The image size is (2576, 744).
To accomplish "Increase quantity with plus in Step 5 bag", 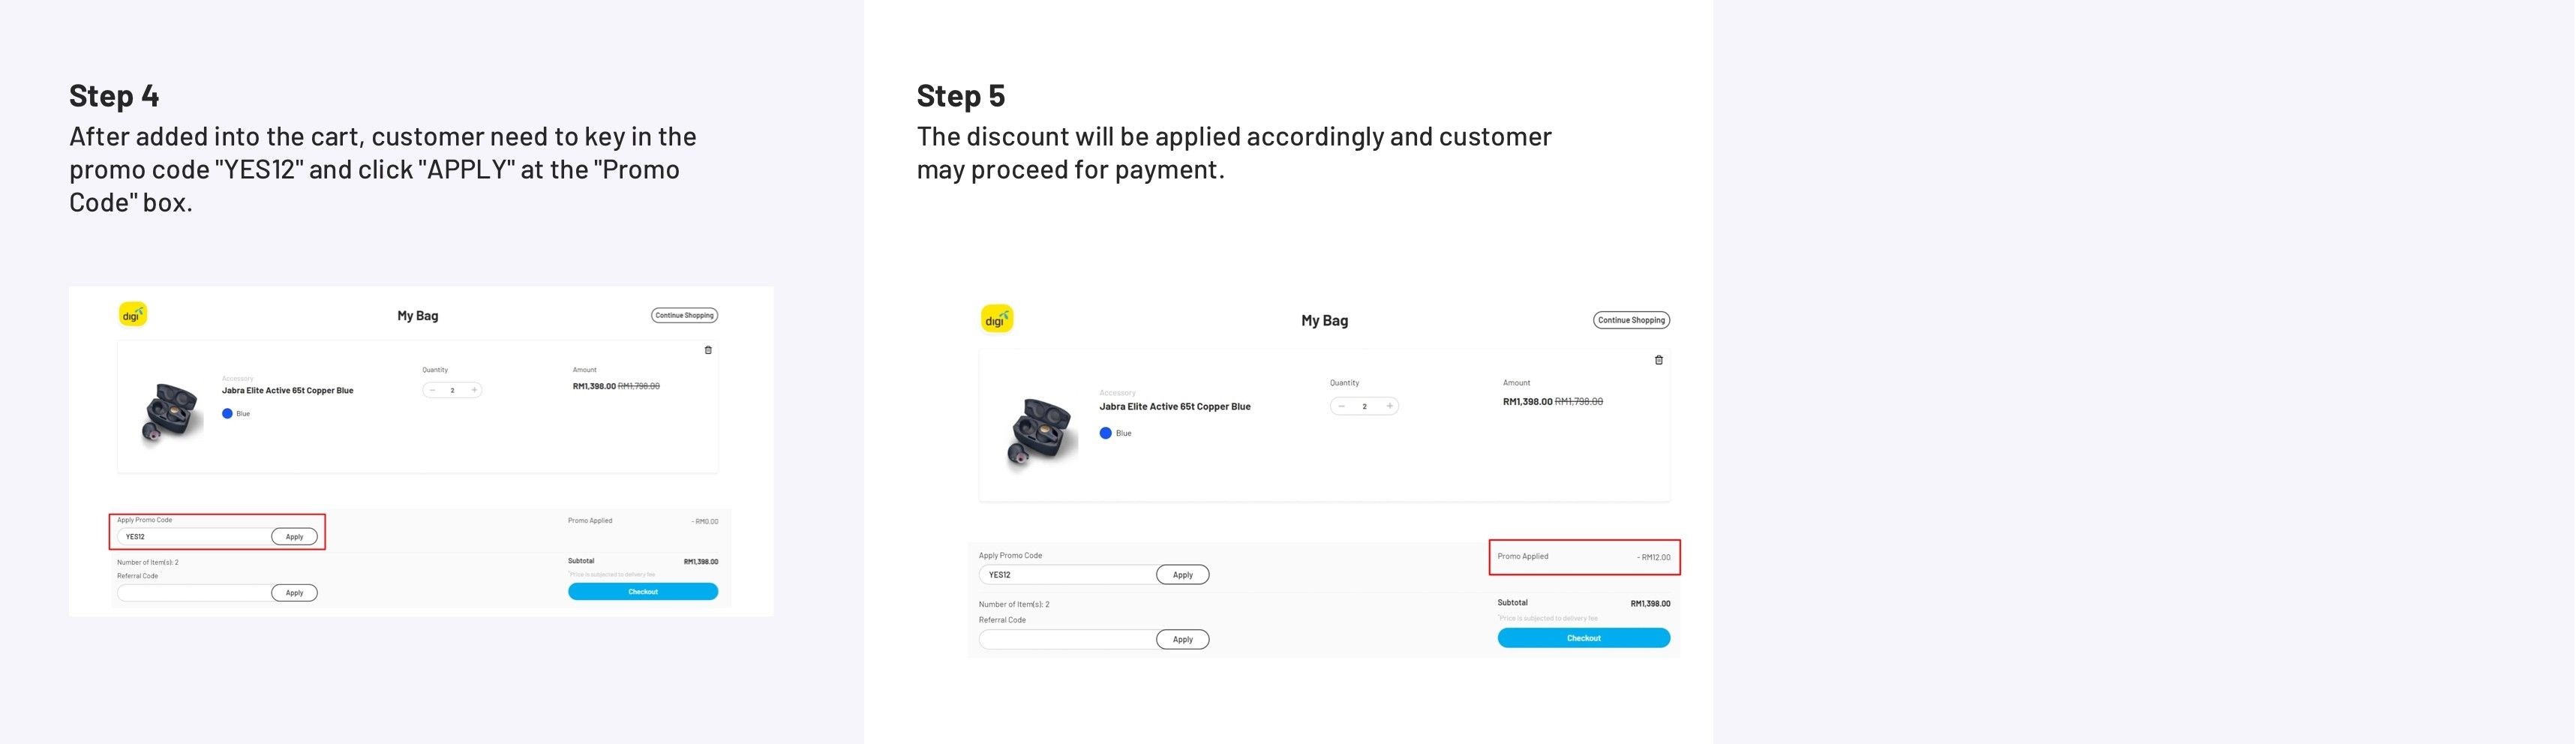I will pyautogui.click(x=1389, y=406).
